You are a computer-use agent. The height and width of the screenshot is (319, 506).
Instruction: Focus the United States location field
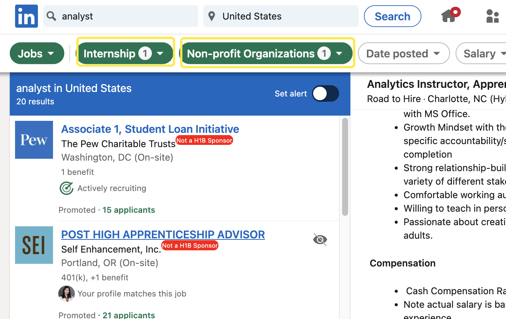point(281,16)
